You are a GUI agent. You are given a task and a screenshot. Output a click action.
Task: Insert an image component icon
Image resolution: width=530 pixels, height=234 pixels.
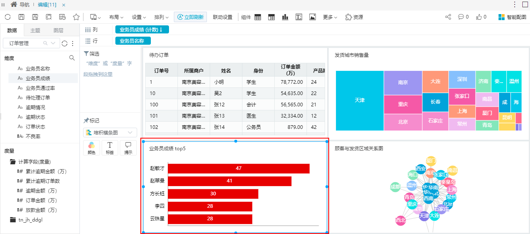[x=313, y=17]
